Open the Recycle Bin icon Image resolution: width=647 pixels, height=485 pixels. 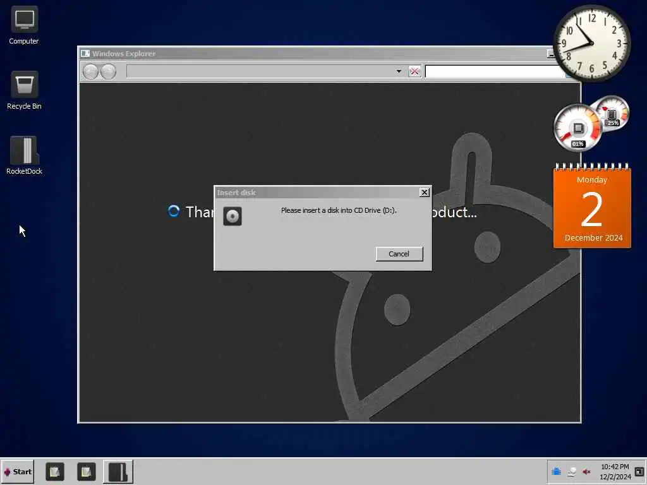click(x=24, y=91)
